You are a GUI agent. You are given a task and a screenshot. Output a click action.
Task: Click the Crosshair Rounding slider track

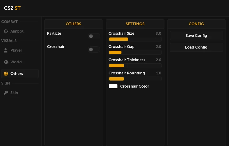pos(135,79)
